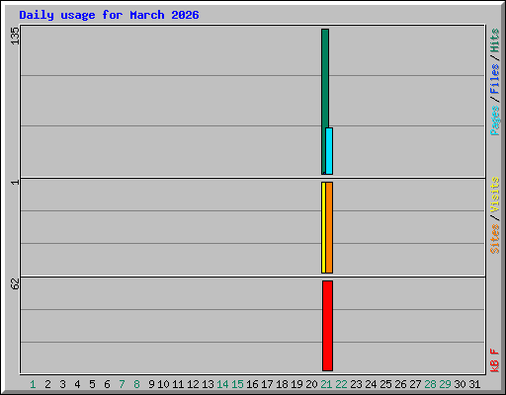Click day '11' on the x-axis
506x395 pixels.
point(178,384)
